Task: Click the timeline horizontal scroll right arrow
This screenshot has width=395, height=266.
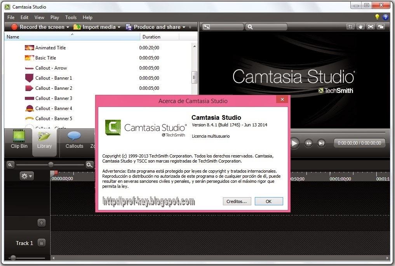Action: 388,258
